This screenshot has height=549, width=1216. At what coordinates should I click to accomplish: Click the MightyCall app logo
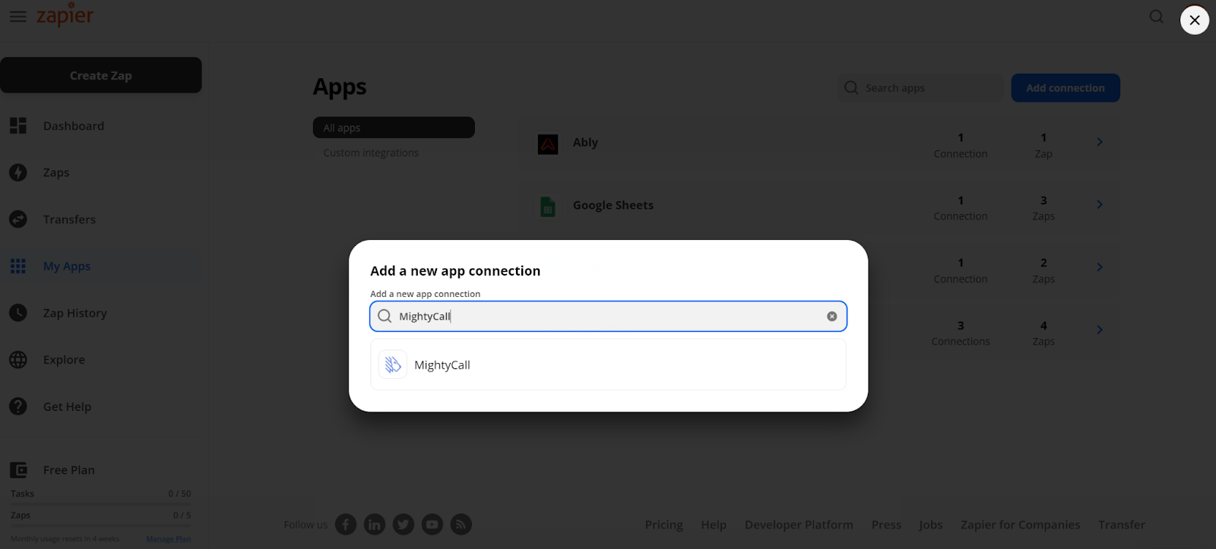393,364
